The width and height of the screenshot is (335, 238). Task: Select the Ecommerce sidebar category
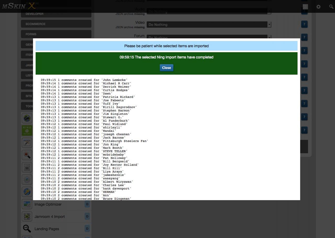[56, 24]
